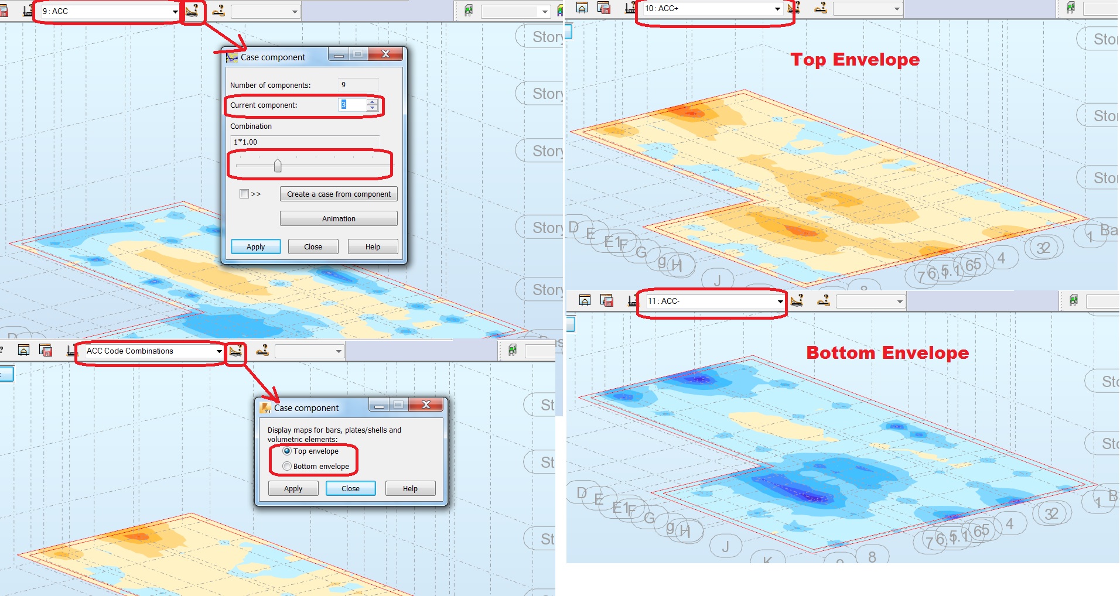Click the case component icon beside ACC Code Combinations

(x=236, y=351)
